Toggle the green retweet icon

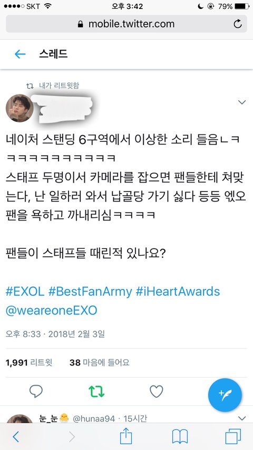(x=96, y=391)
